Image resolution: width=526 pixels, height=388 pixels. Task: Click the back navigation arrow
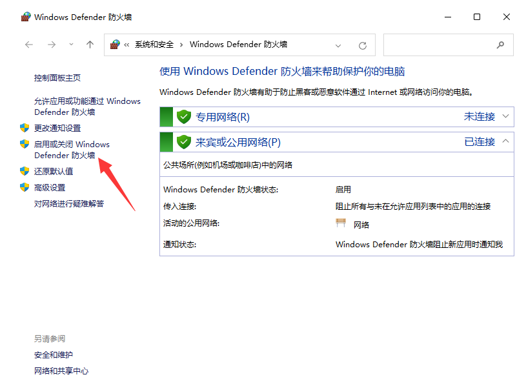28,45
